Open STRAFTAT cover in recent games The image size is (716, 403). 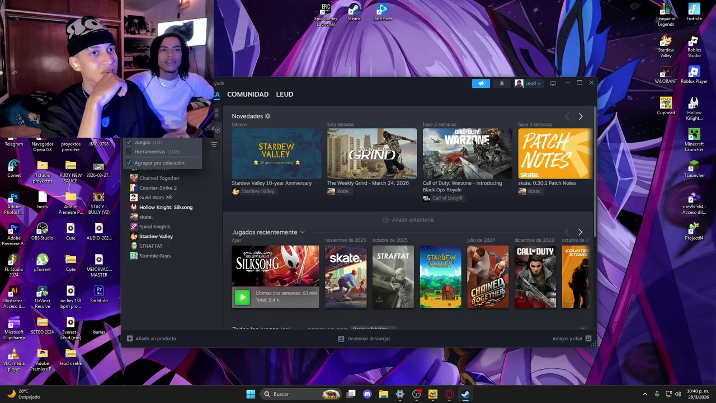[393, 277]
